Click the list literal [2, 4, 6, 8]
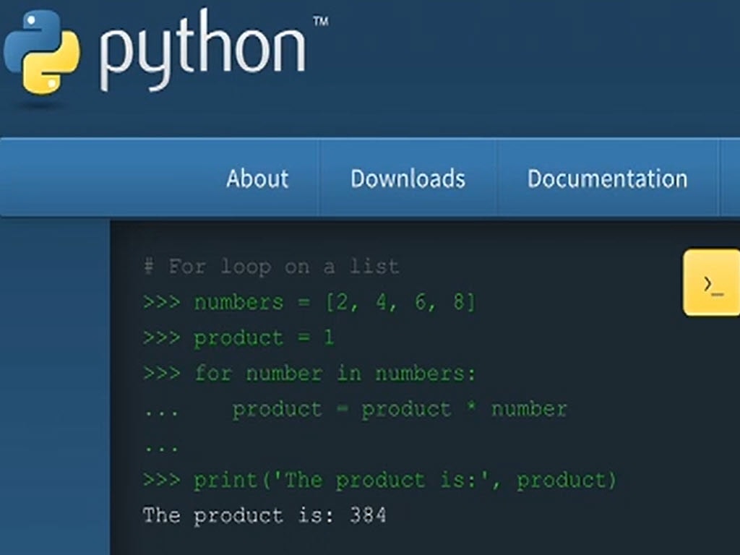The width and height of the screenshot is (740, 555). pyautogui.click(x=400, y=302)
